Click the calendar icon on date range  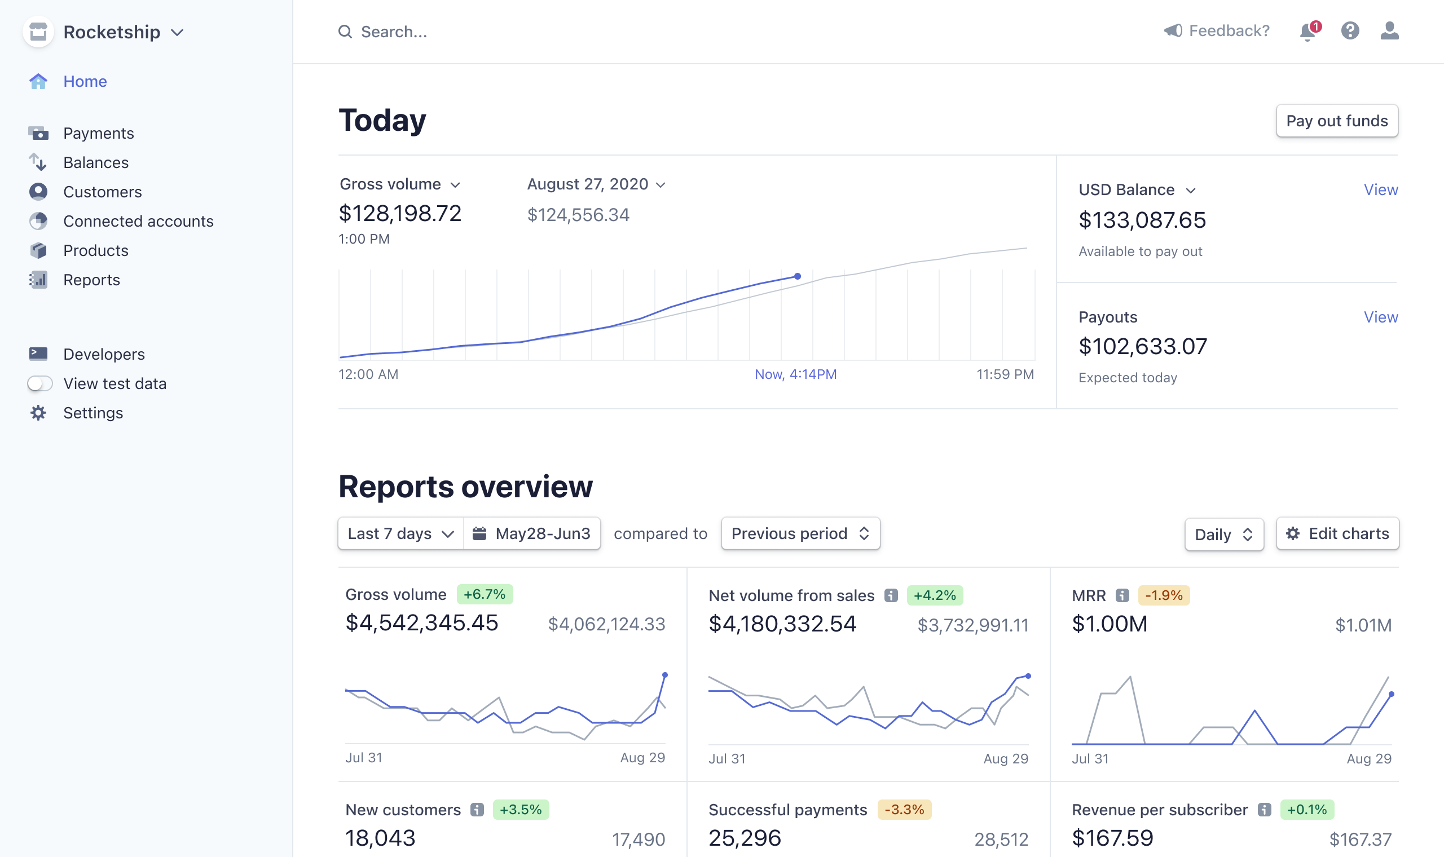(479, 533)
